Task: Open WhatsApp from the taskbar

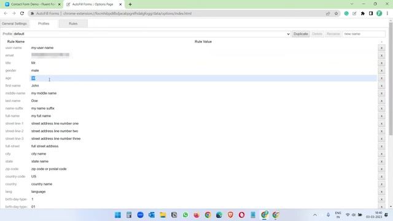Action: [x=185, y=215]
